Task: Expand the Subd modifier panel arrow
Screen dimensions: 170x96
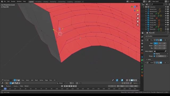Action: pyautogui.click(x=145, y=63)
